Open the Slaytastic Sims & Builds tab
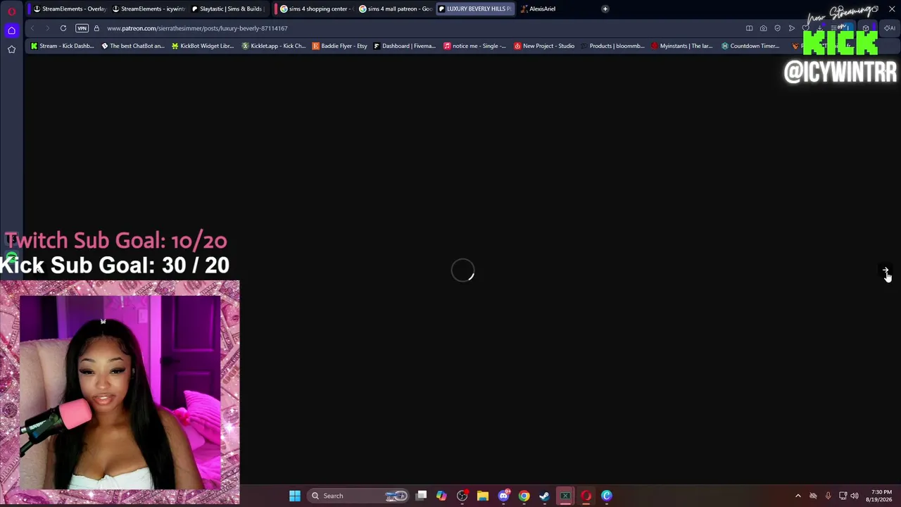 coord(227,9)
